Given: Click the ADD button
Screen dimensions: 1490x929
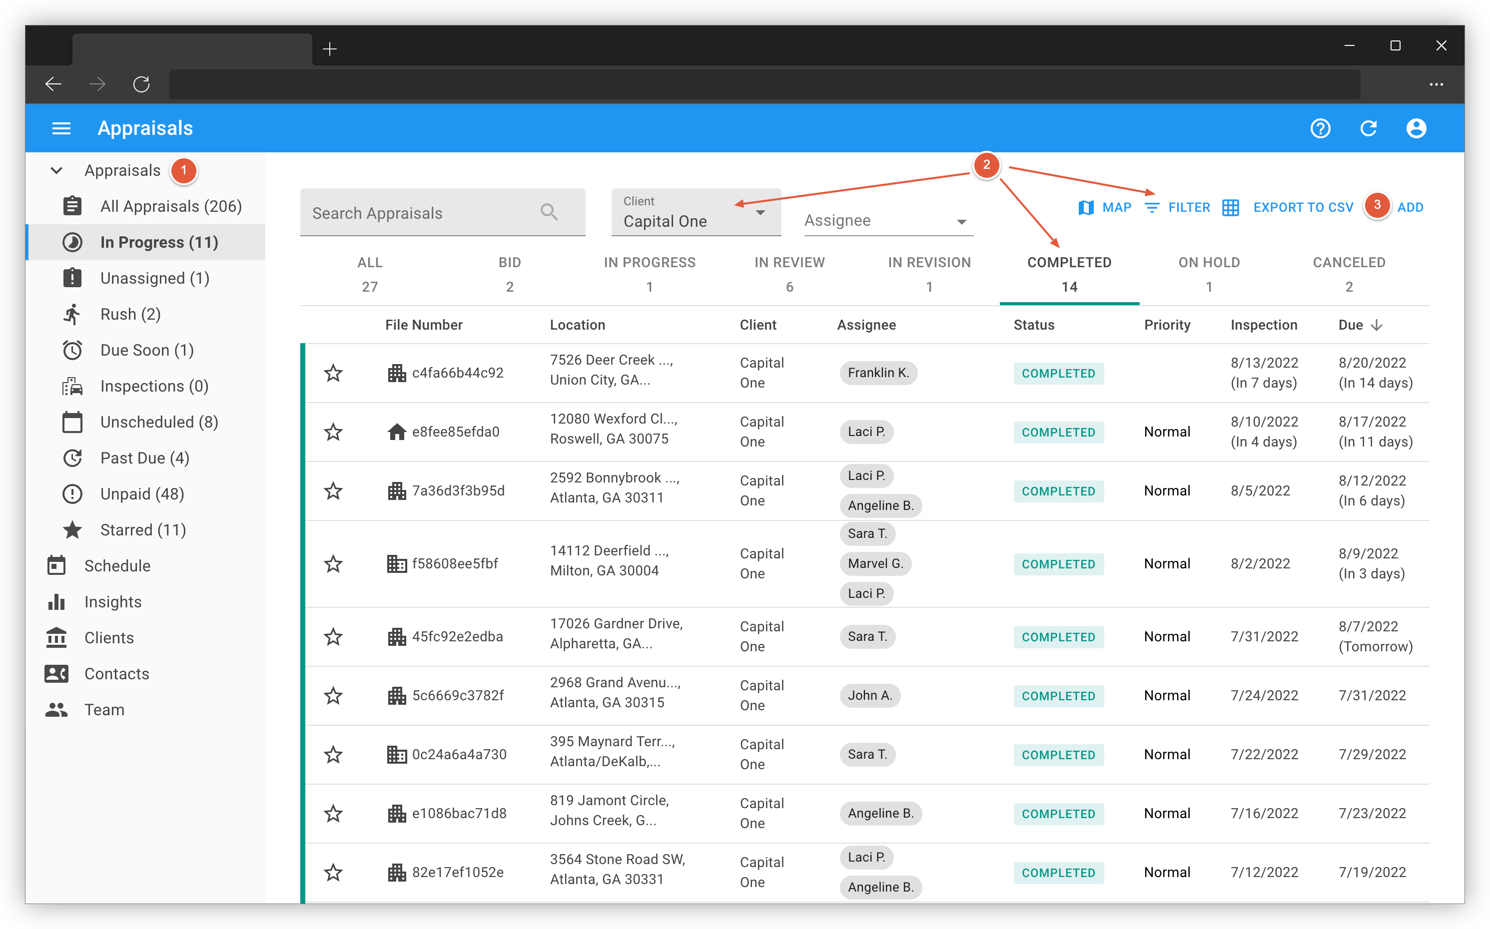Looking at the screenshot, I should 1411,208.
